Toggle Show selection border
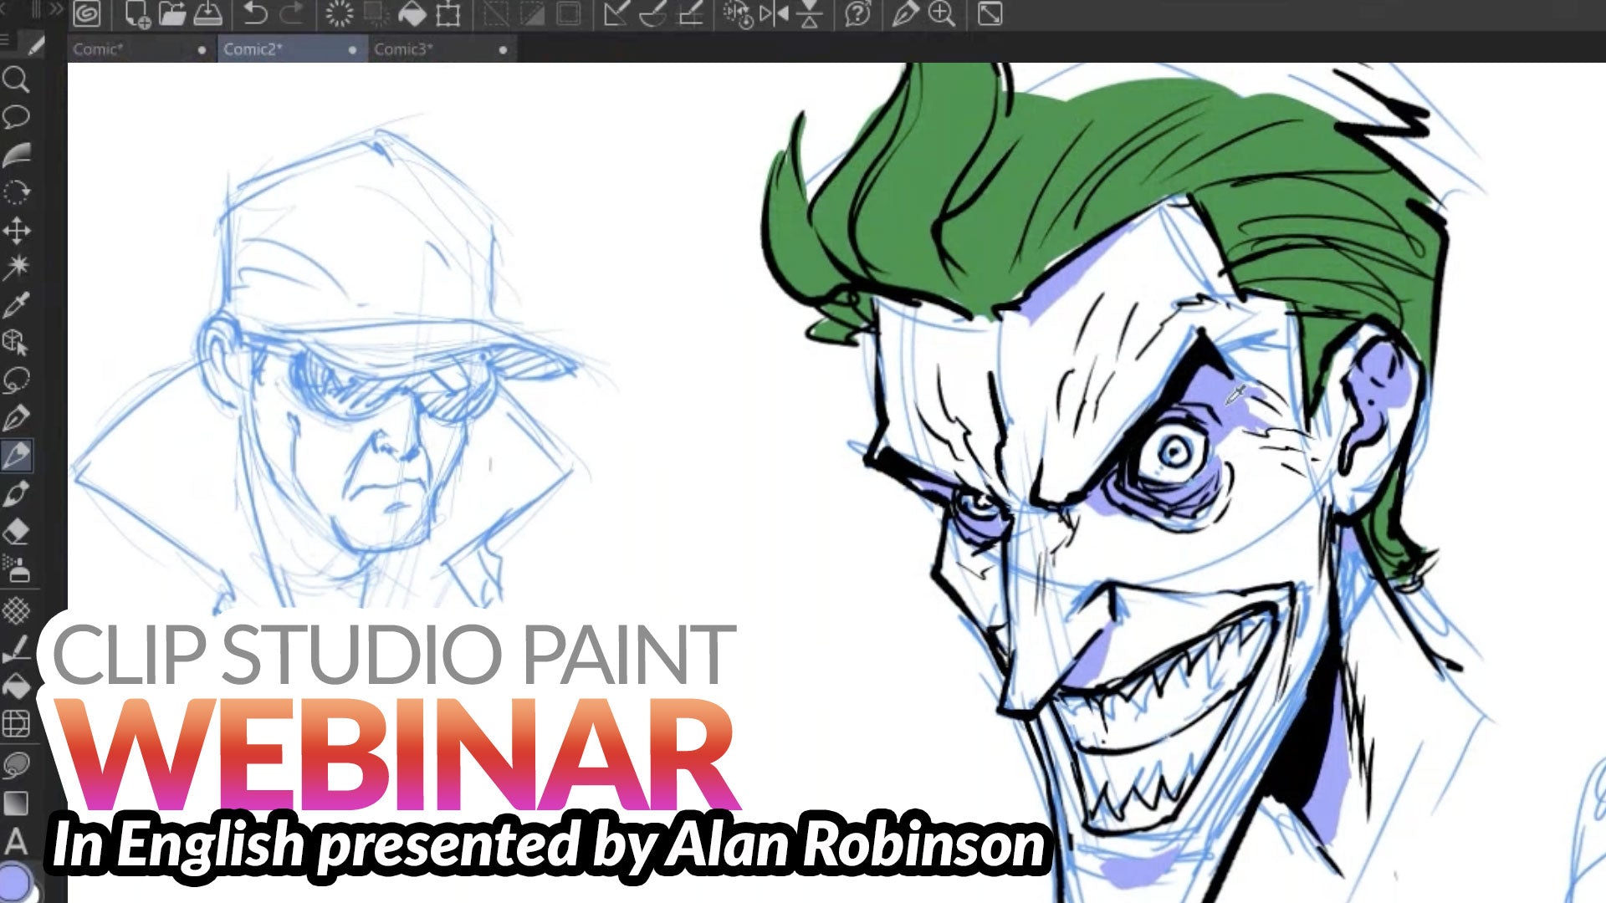This screenshot has width=1606, height=903. [569, 13]
